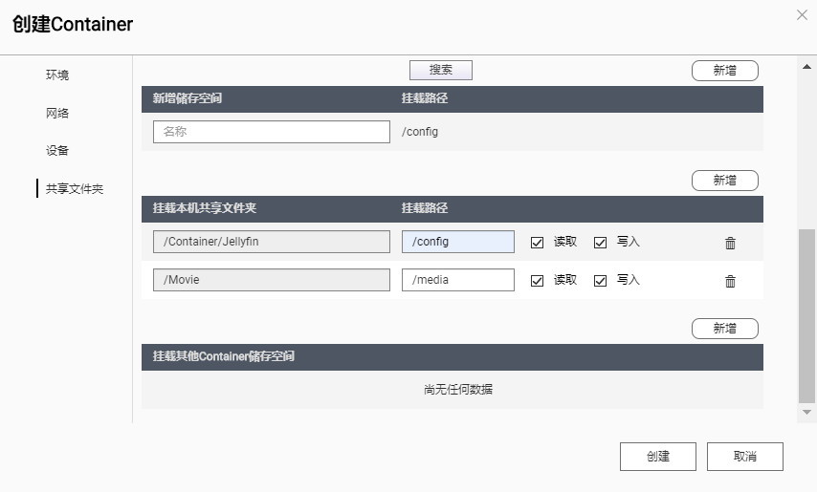Click the 尚无任何数据 message

pos(458,389)
